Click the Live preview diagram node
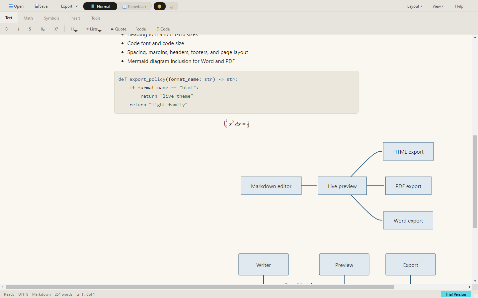 click(x=342, y=186)
